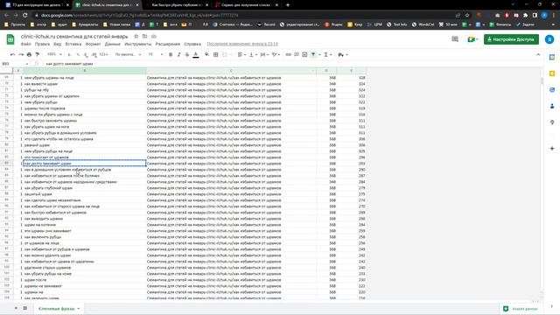Focus the browser address bar
Viewport: 560px width, 315px height.
(243, 16)
